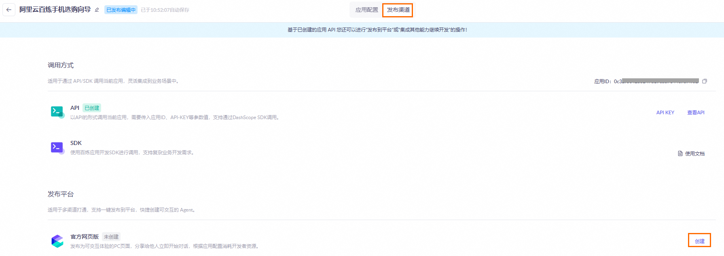Click the 应用ID label text
Image resolution: width=724 pixels, height=256 pixels.
[x=603, y=81]
